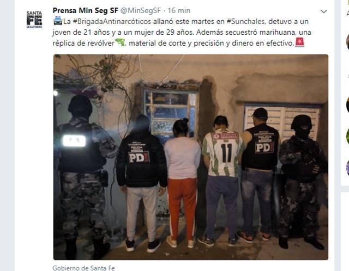
Task: Open the tweet options chevron menu
Action: [x=323, y=11]
